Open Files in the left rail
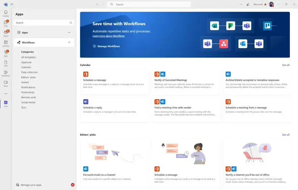The image size is (298, 190). pyautogui.click(x=6, y=63)
